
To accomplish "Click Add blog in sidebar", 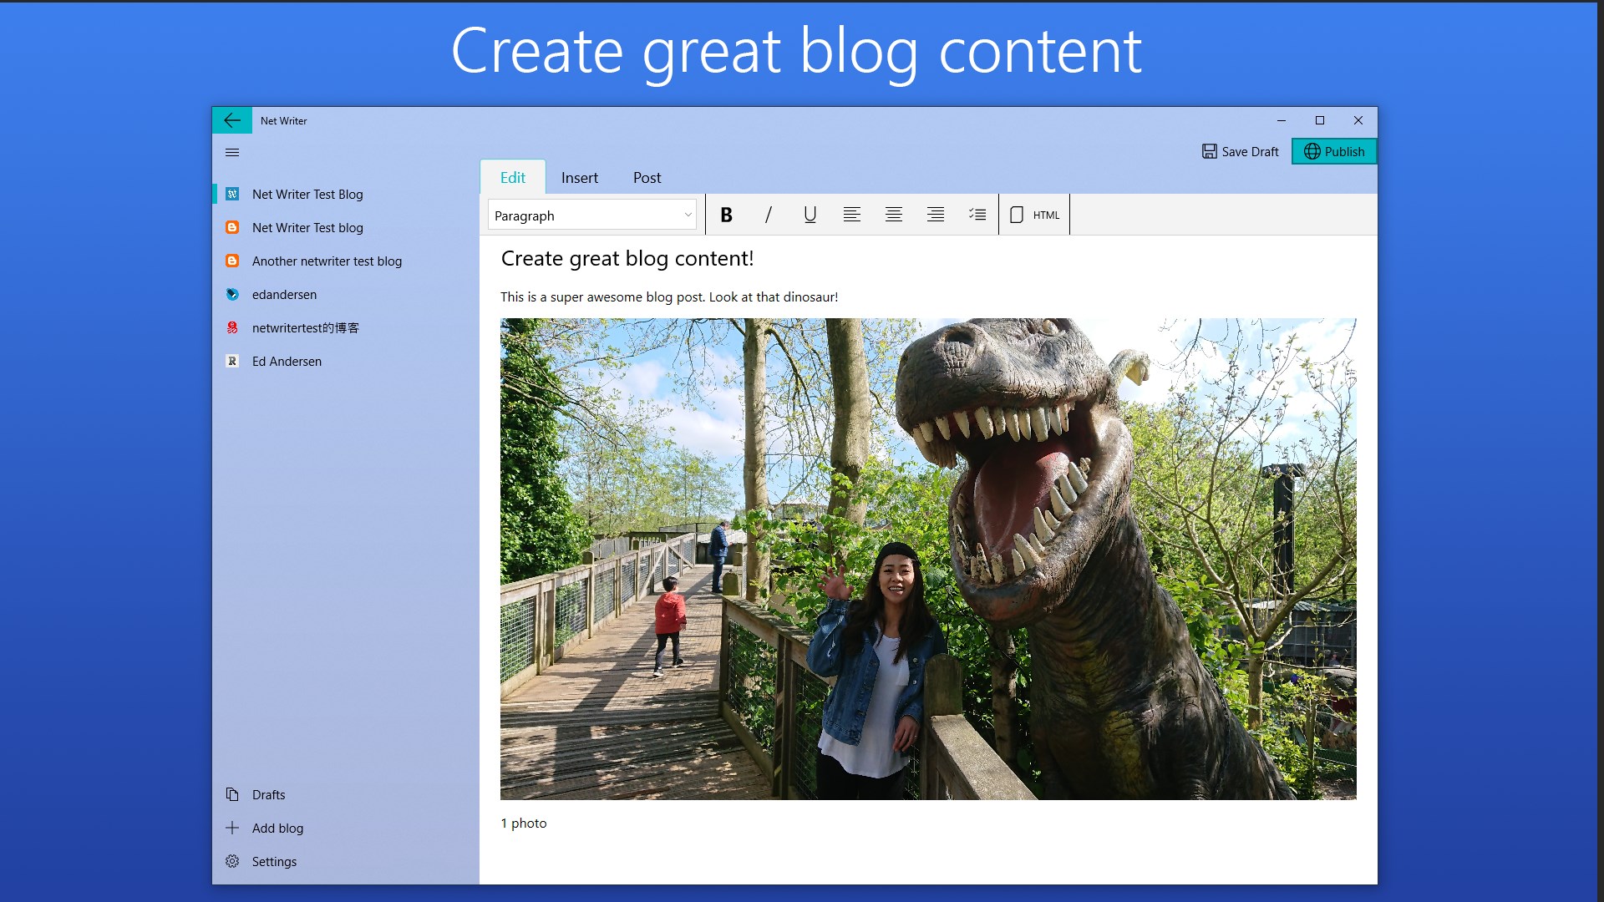I will [277, 828].
